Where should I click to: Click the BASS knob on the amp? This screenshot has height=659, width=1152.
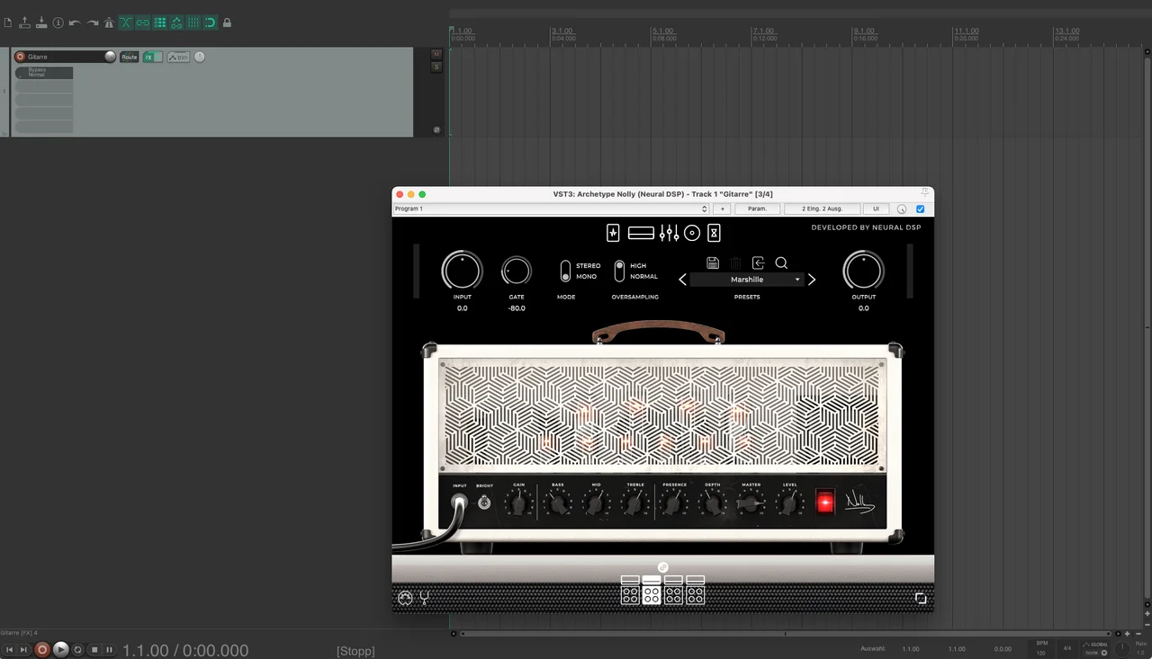click(x=558, y=503)
